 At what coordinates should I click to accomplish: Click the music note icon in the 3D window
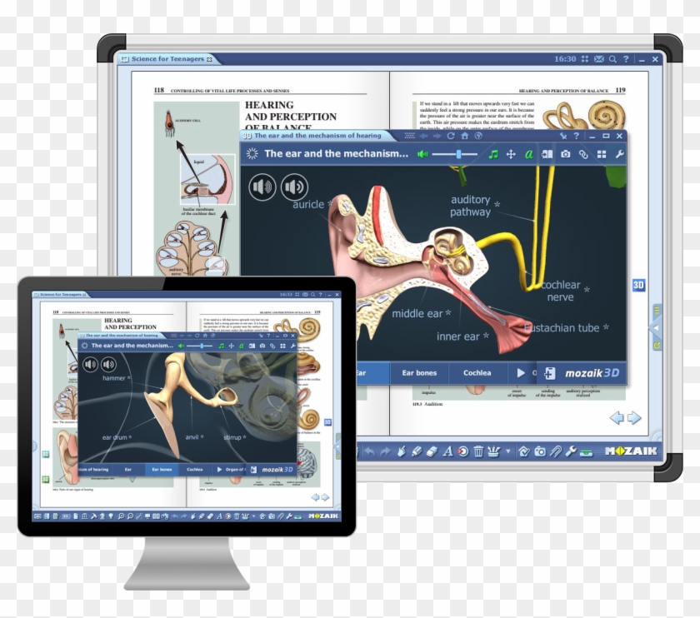click(x=494, y=154)
